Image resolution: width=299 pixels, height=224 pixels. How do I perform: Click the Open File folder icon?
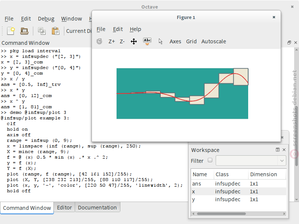(x=24, y=31)
